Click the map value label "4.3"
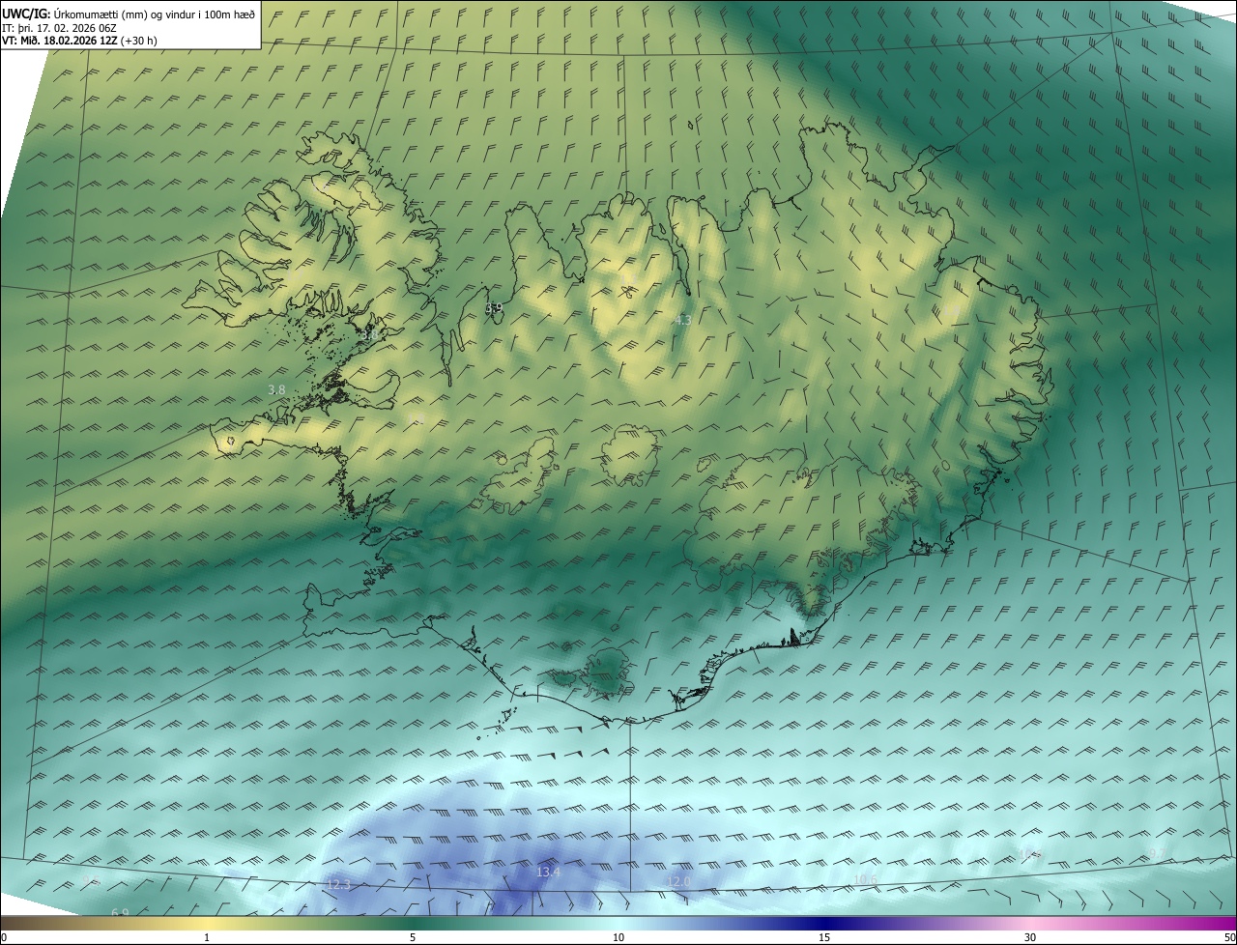 click(x=682, y=319)
